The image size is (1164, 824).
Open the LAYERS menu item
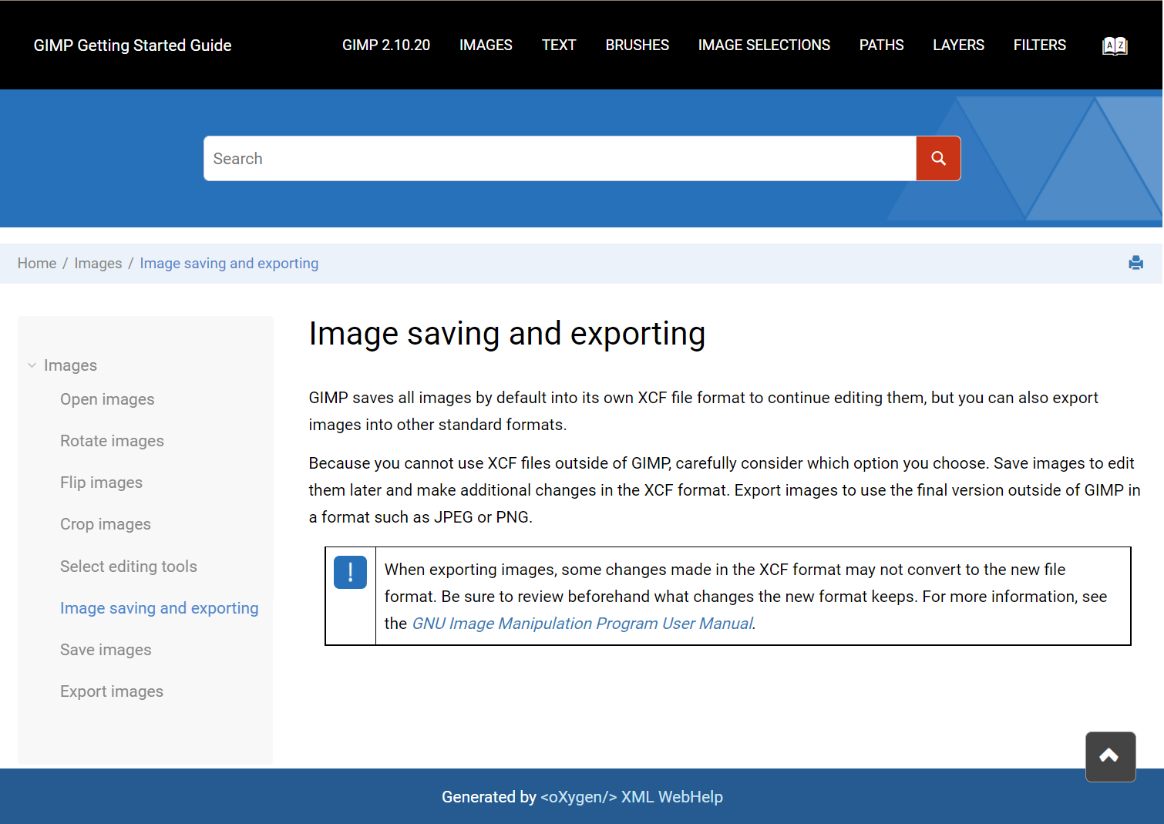point(958,45)
